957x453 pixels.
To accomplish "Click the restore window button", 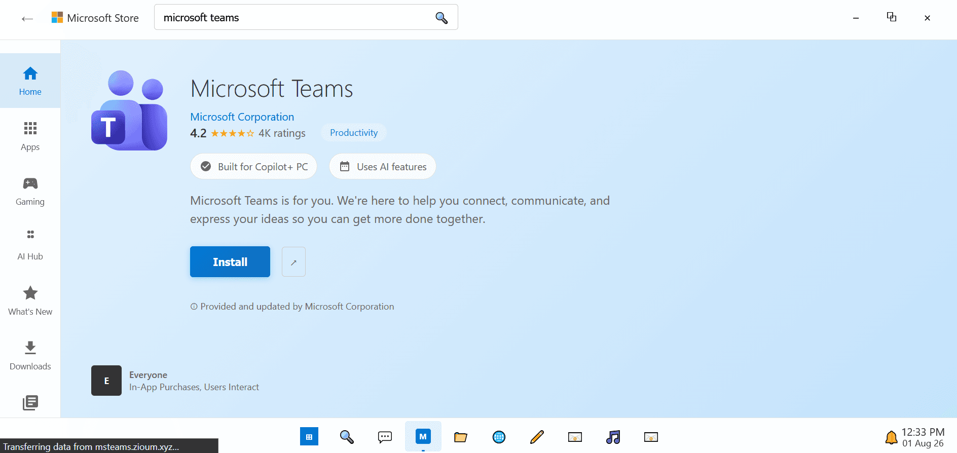I will click(892, 17).
